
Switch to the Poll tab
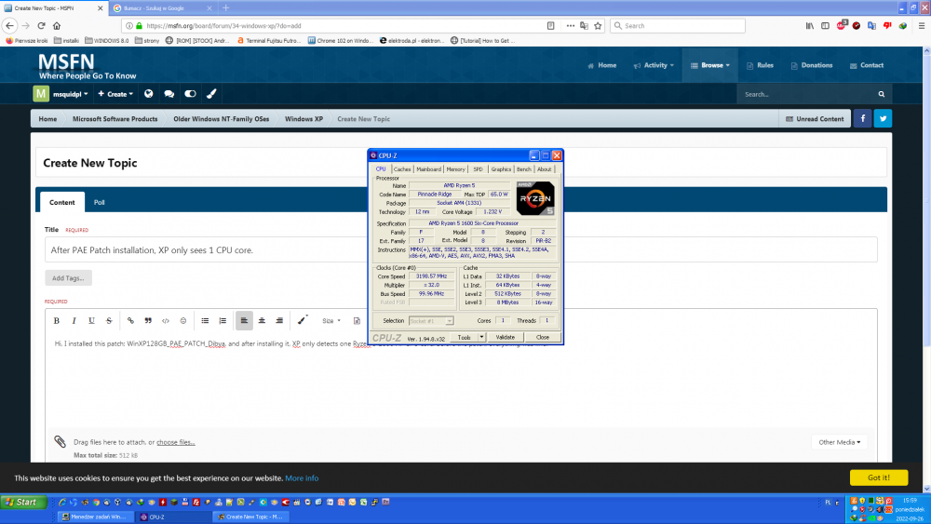tap(100, 202)
